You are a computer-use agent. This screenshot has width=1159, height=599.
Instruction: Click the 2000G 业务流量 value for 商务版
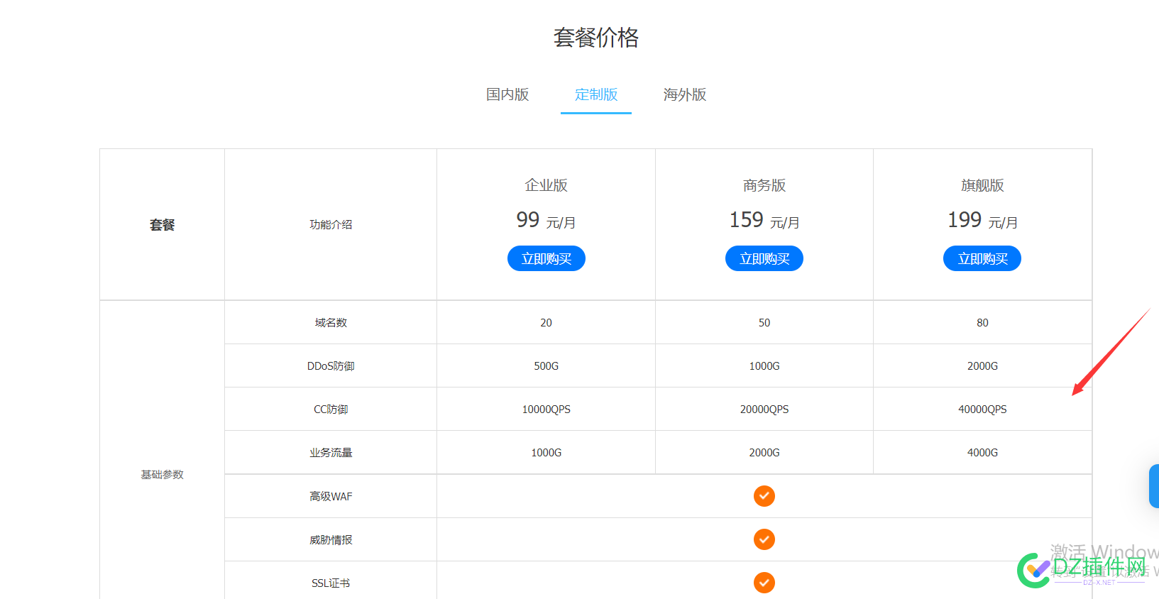(x=764, y=452)
